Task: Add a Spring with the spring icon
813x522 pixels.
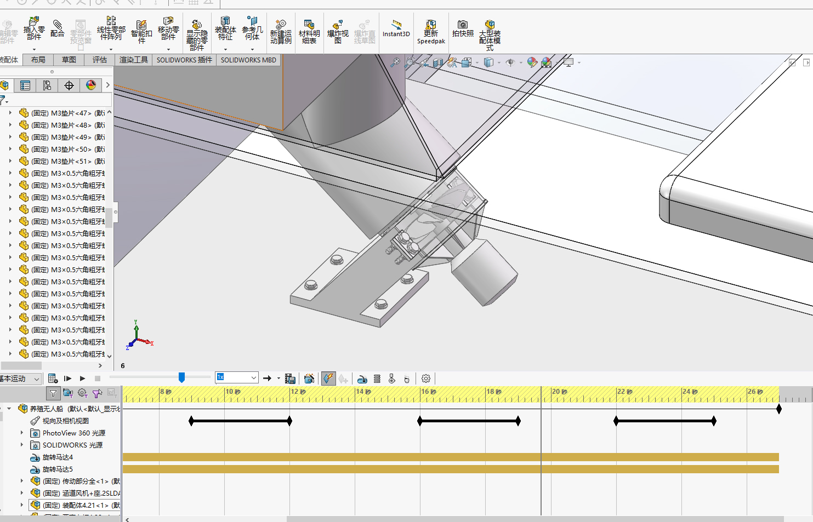Action: coord(377,378)
